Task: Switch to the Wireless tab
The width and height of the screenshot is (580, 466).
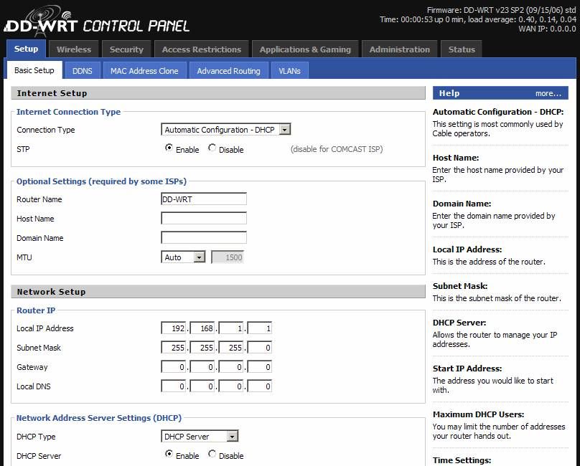Action: tap(74, 49)
